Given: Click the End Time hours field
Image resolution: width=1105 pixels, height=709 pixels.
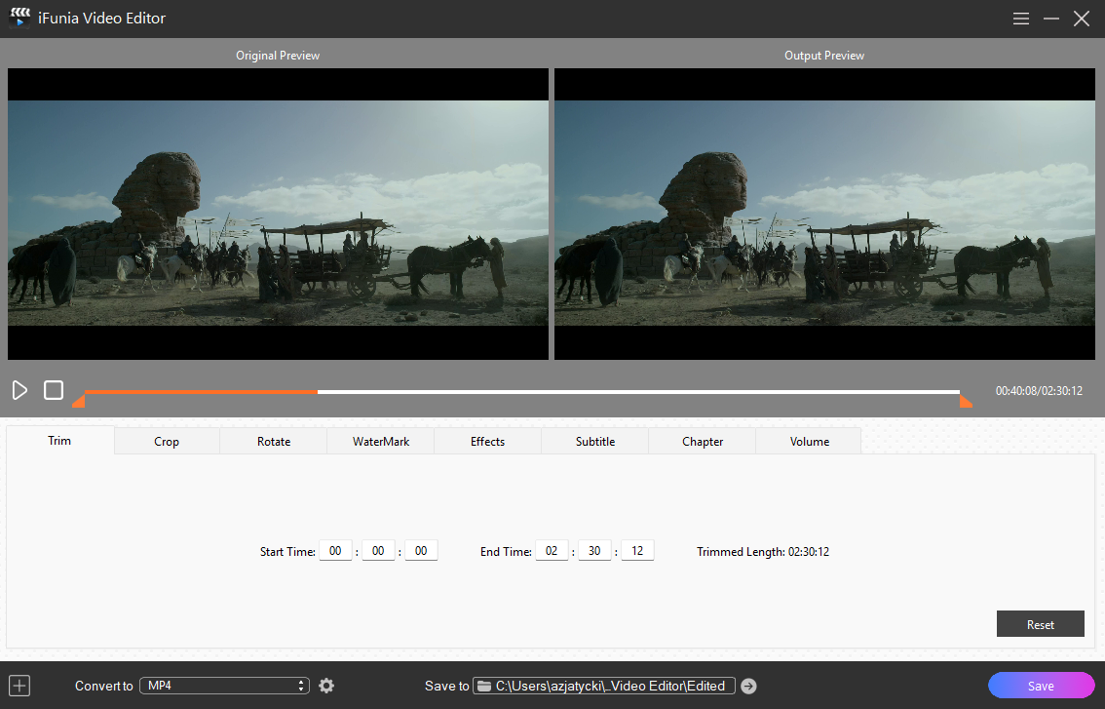Looking at the screenshot, I should 552,551.
